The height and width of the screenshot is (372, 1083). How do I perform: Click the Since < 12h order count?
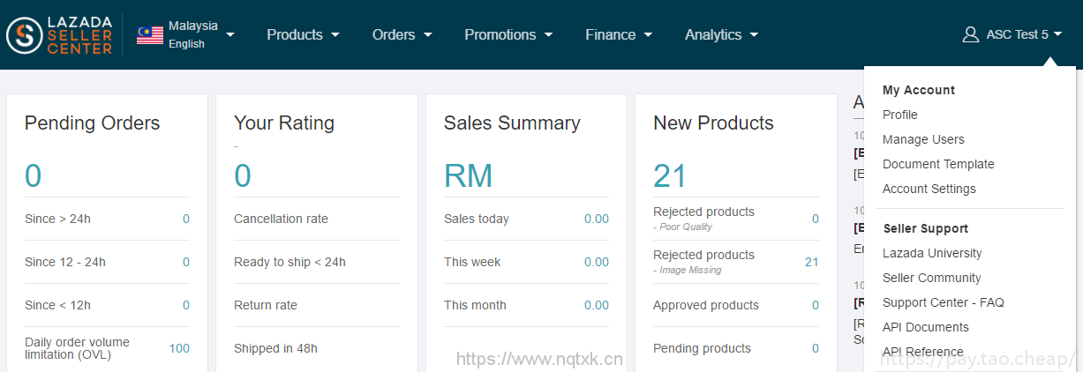(186, 305)
